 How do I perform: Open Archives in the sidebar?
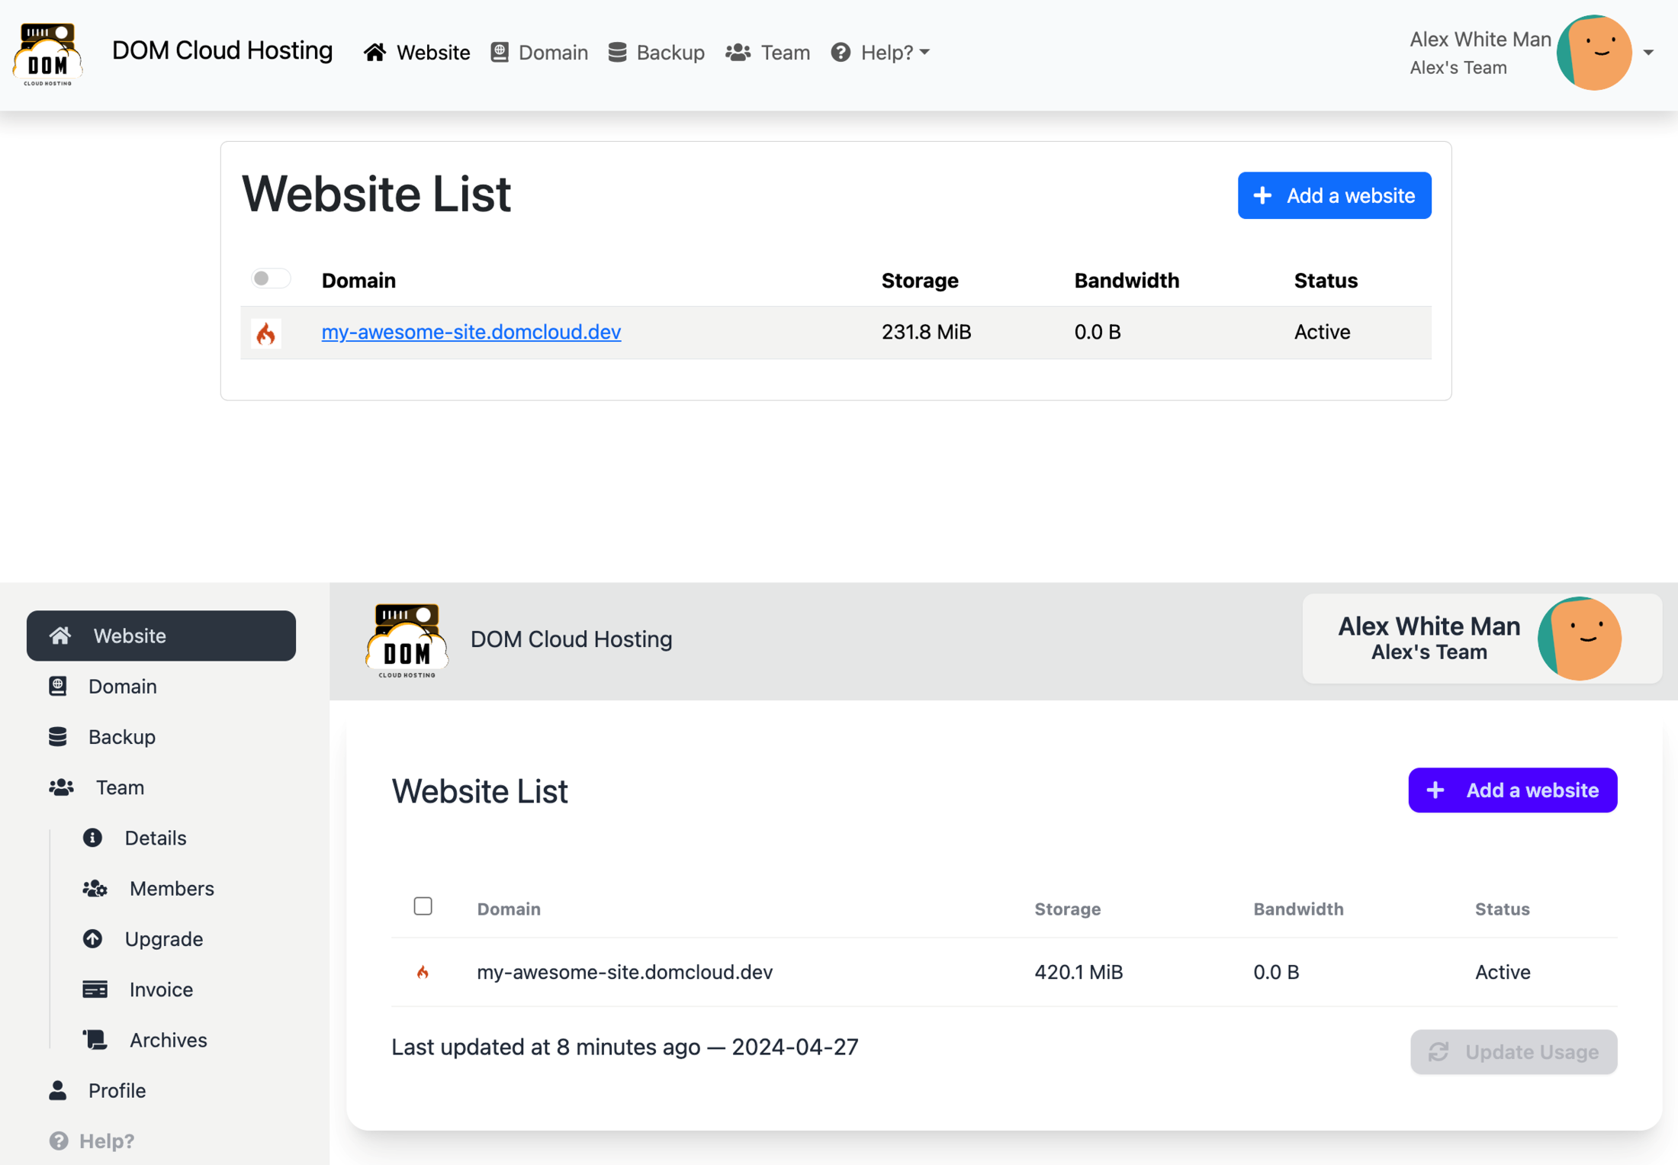coord(168,1040)
